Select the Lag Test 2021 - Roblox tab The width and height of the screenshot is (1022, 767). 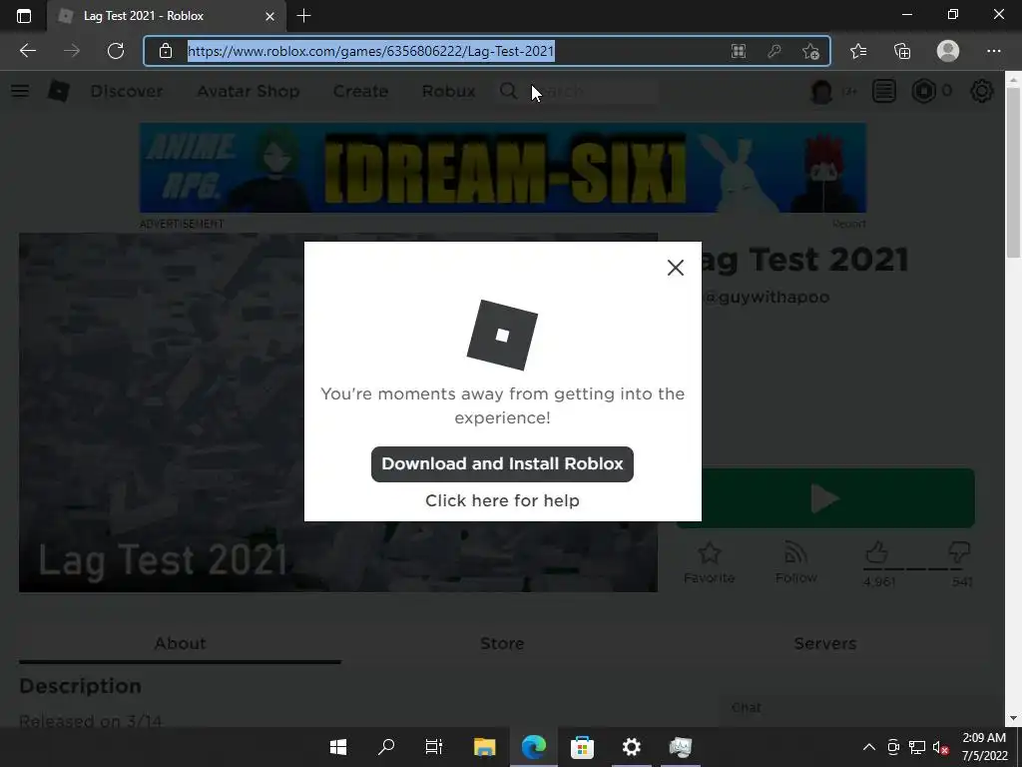[x=167, y=16]
